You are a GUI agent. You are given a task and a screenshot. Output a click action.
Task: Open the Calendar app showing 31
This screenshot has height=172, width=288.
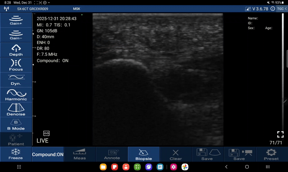click(160, 167)
